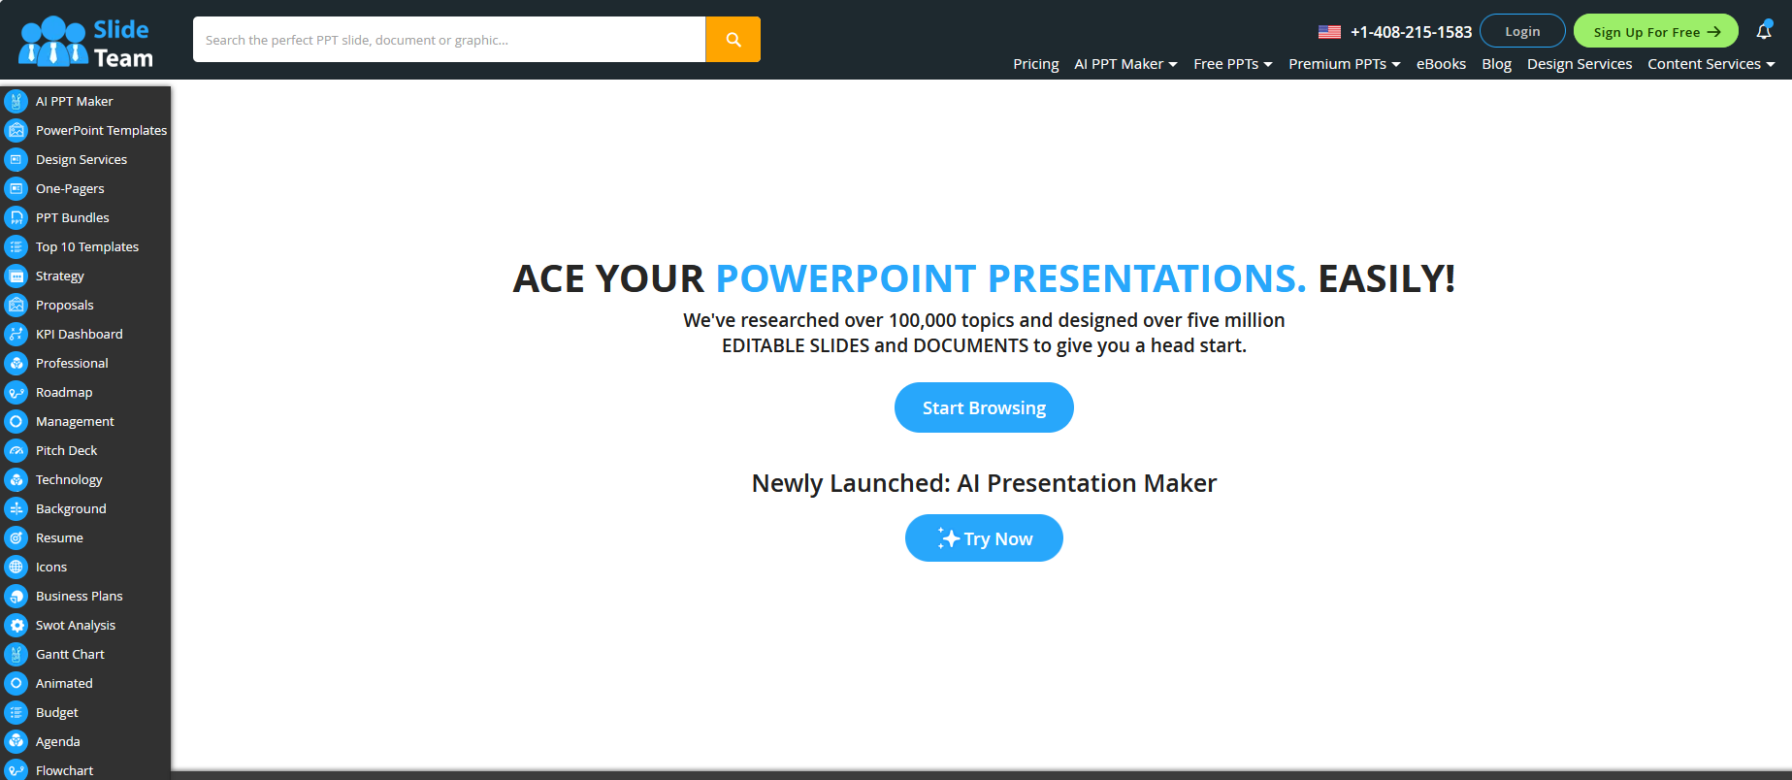Click the SlideTeam logo
Viewport: 1792px width, 780px height.
(x=85, y=43)
